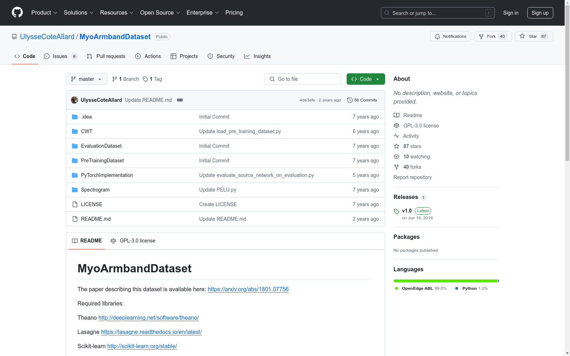This screenshot has height=356, width=570.
Task: Select the README tab in file viewer
Action: point(87,241)
